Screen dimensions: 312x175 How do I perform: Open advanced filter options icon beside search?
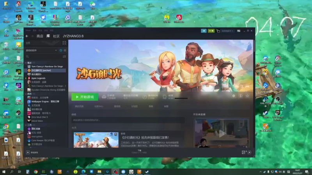[64, 56]
